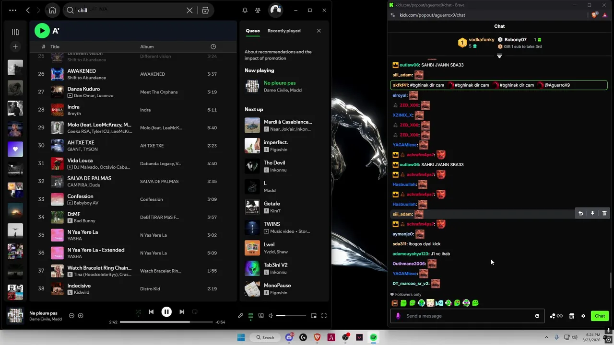The height and width of the screenshot is (345, 614).
Task: Sort tracks by the Album column
Action: [x=147, y=46]
